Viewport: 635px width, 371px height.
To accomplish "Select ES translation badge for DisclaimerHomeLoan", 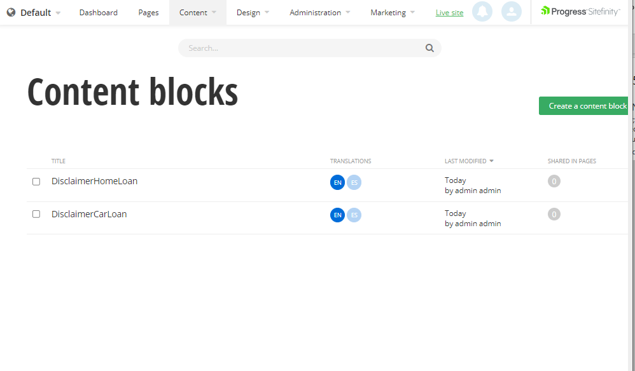I will coord(354,182).
